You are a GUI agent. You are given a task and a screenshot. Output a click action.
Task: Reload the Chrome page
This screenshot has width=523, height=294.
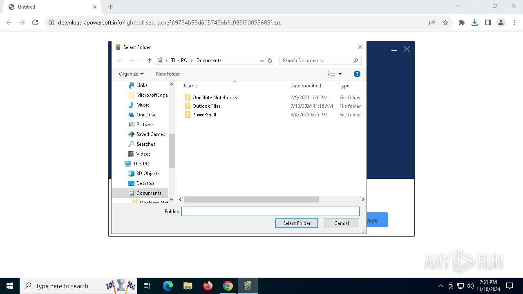point(35,23)
